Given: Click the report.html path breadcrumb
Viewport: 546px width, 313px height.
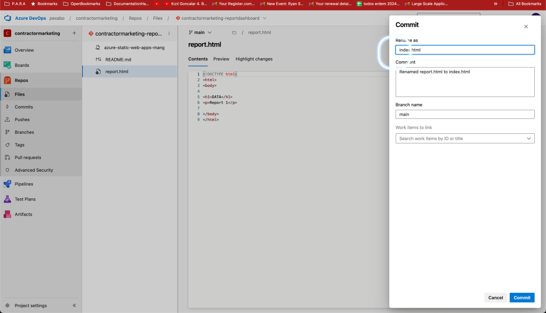Looking at the screenshot, I should [x=260, y=33].
